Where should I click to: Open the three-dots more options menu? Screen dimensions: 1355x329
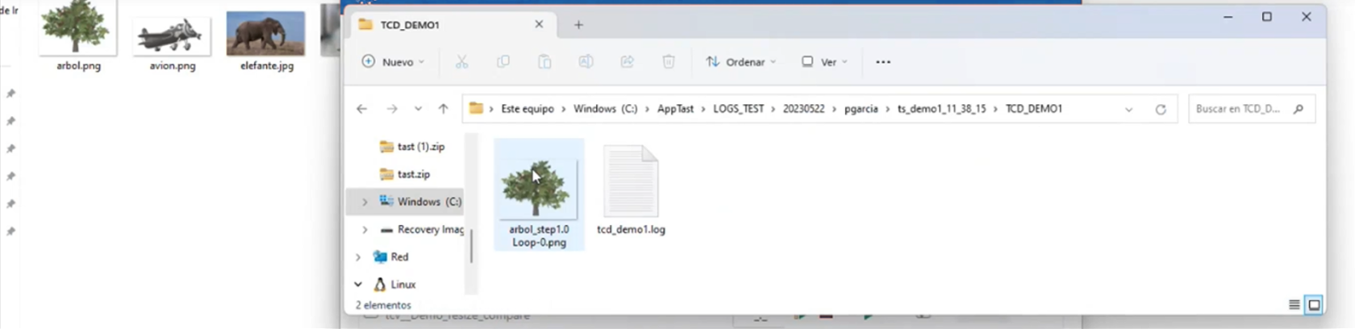pyautogui.click(x=883, y=62)
